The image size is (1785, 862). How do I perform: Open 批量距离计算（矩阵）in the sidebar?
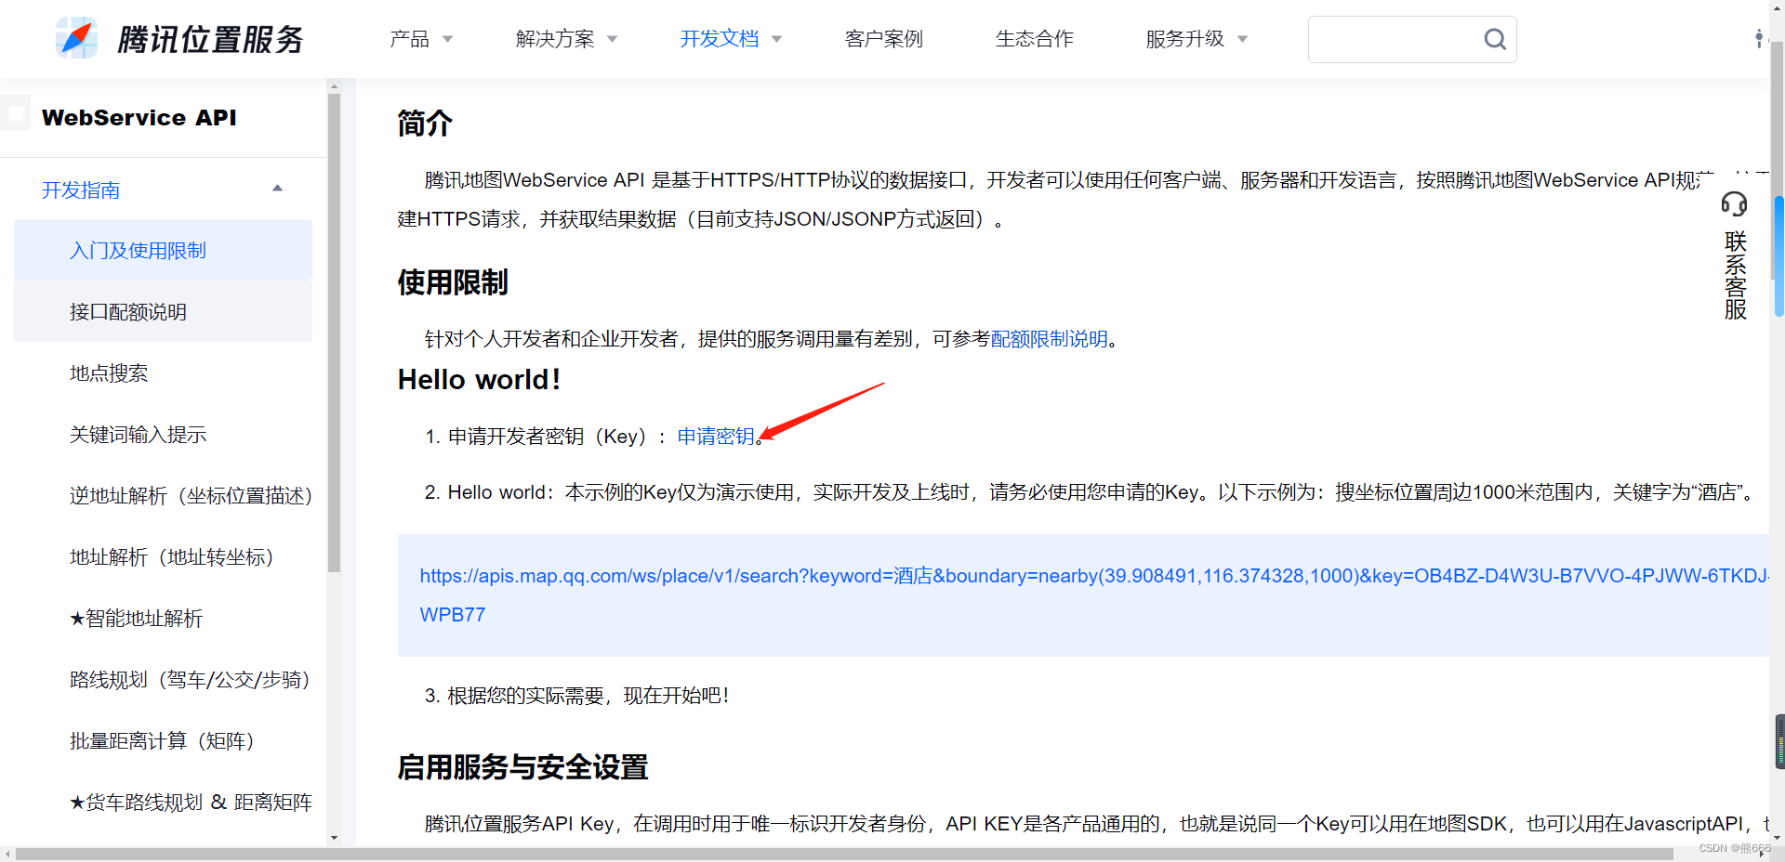click(162, 740)
